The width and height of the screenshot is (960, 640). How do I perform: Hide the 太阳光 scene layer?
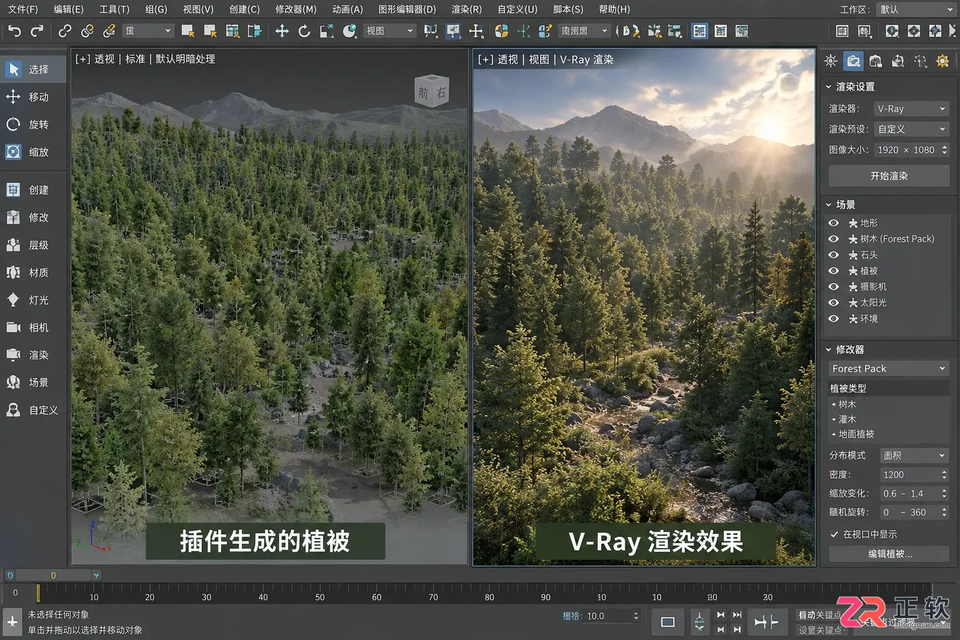point(833,303)
